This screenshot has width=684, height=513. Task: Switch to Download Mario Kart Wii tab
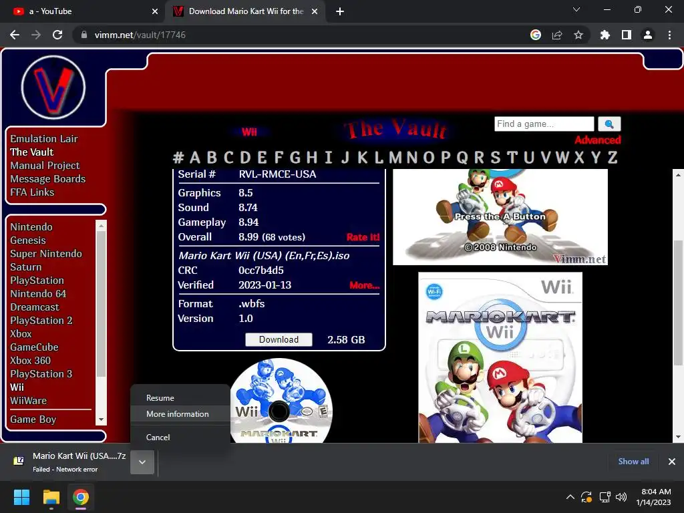(x=245, y=11)
